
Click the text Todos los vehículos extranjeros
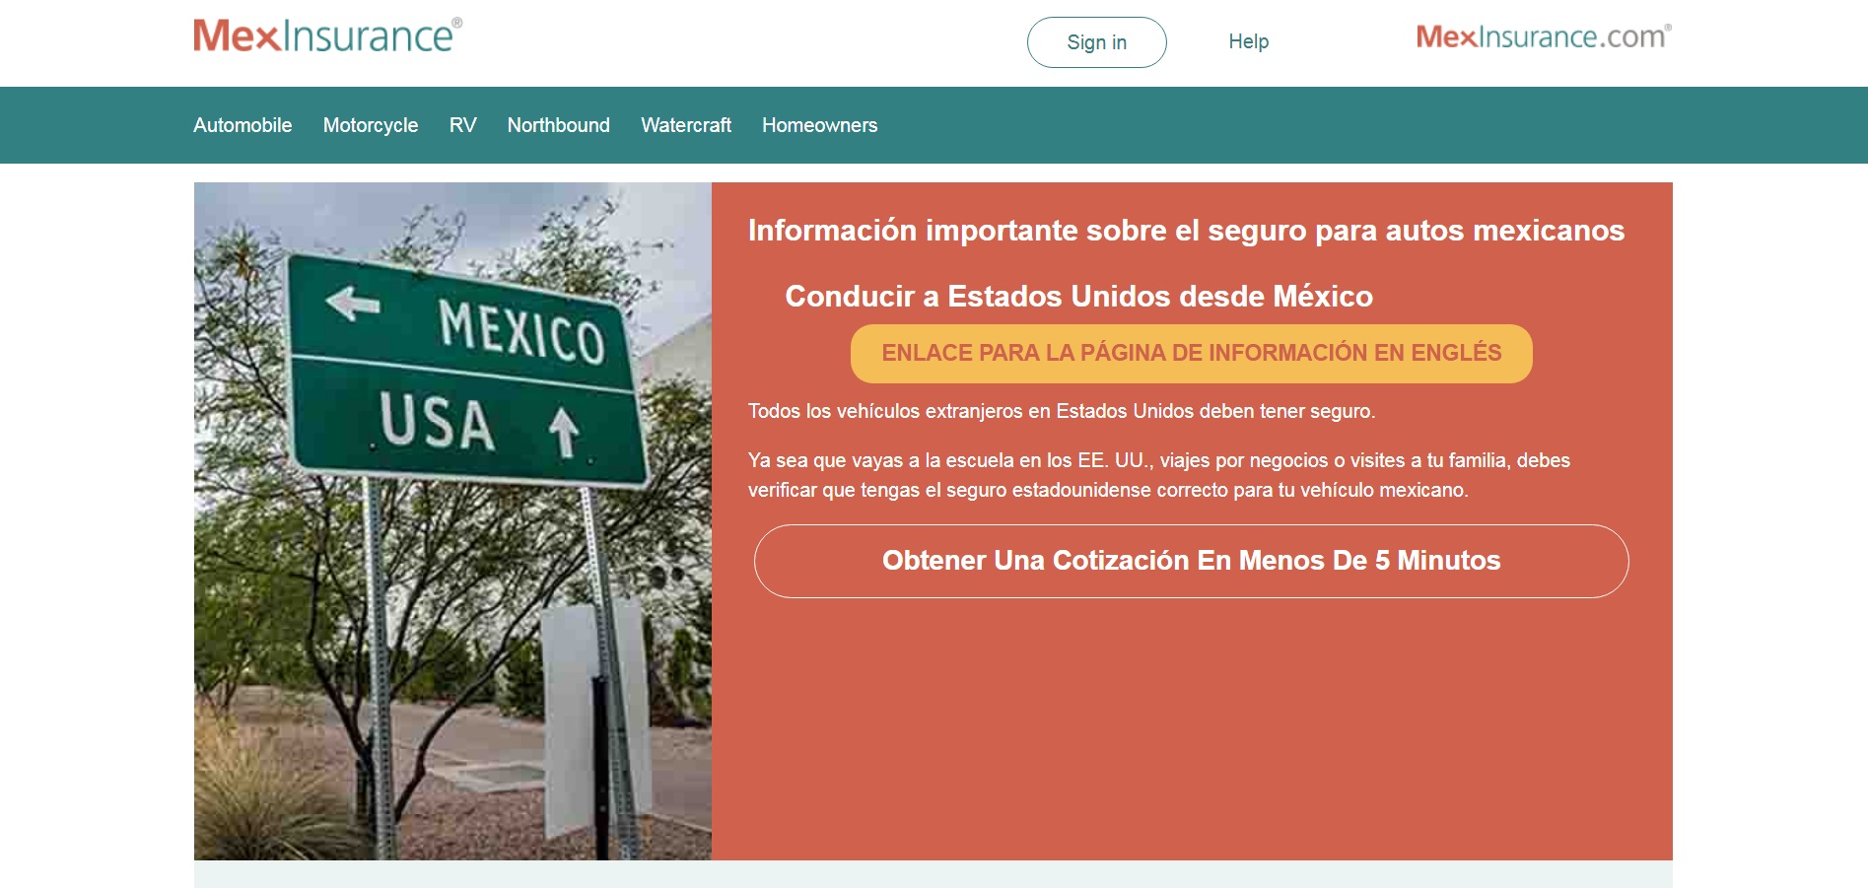pyautogui.click(x=1062, y=411)
